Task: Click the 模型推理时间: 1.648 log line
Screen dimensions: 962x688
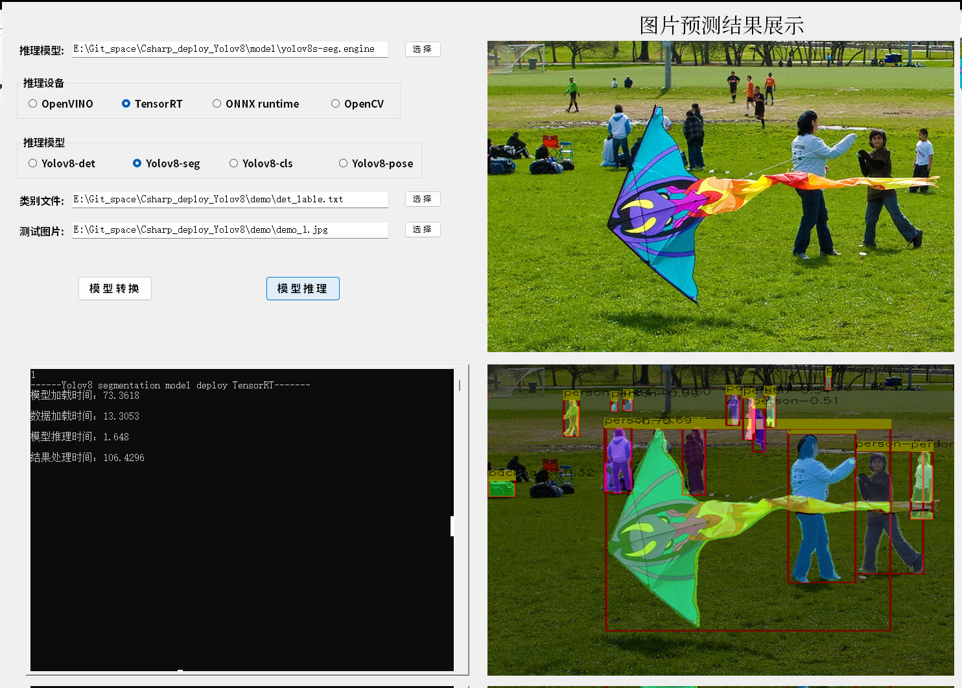Action: pyautogui.click(x=80, y=437)
